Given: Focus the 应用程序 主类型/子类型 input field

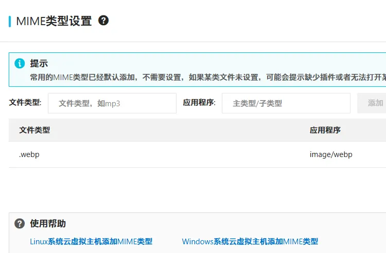Looking at the screenshot, I should coord(286,103).
